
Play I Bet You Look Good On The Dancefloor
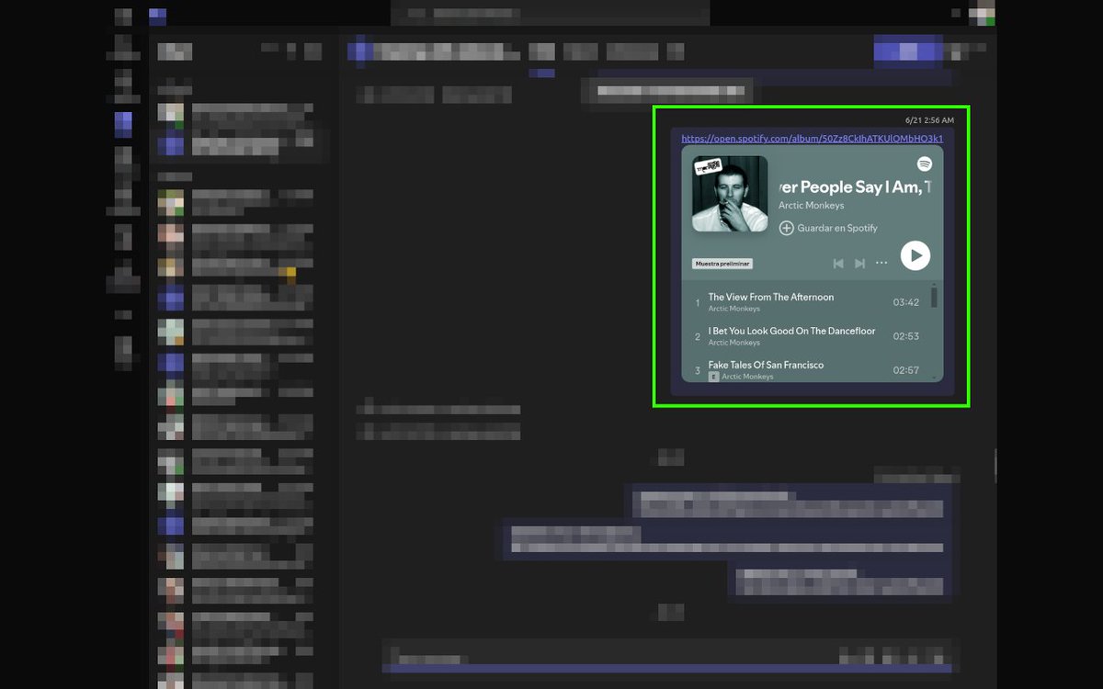pyautogui.click(x=791, y=331)
